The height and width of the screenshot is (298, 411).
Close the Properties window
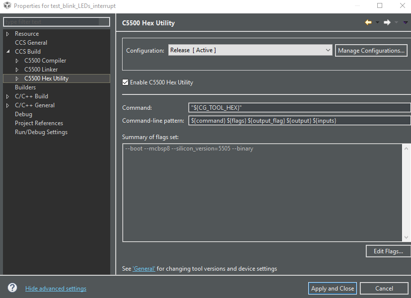tap(403, 5)
